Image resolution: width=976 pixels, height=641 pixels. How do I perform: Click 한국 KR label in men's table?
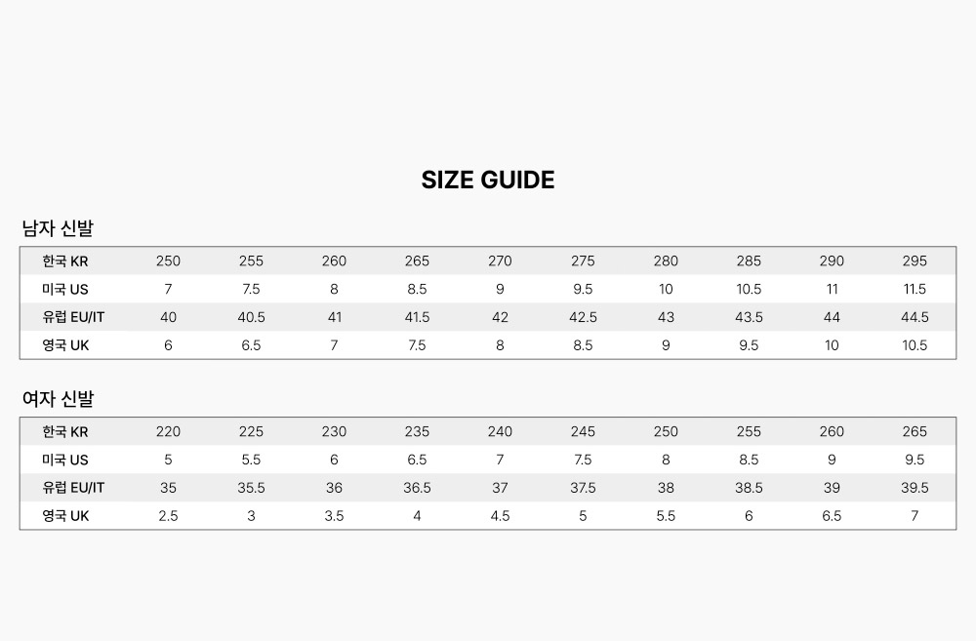click(65, 260)
